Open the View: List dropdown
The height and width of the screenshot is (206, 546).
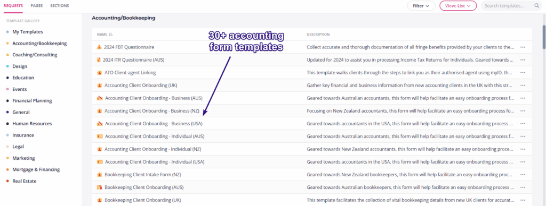click(x=458, y=5)
